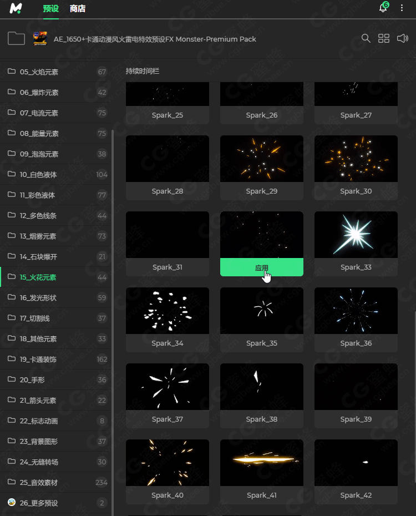Open the 21_箭头元素 category

[55, 400]
